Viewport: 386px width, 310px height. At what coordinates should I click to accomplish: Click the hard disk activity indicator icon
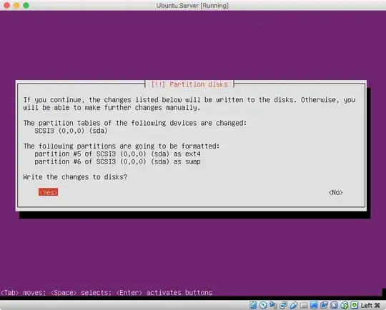pyautogui.click(x=253, y=305)
